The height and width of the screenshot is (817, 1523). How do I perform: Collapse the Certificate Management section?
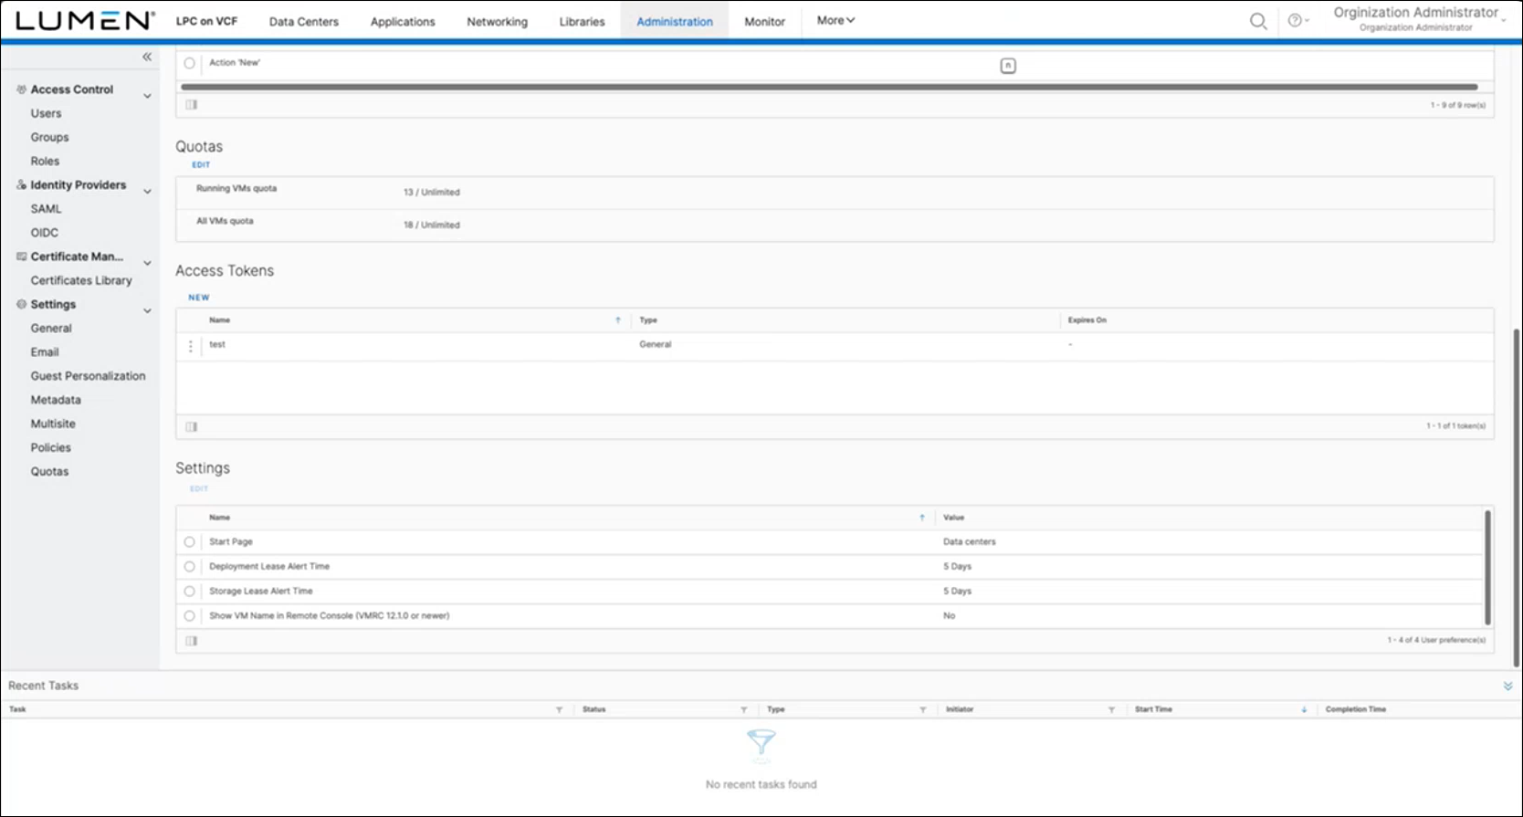click(x=147, y=263)
